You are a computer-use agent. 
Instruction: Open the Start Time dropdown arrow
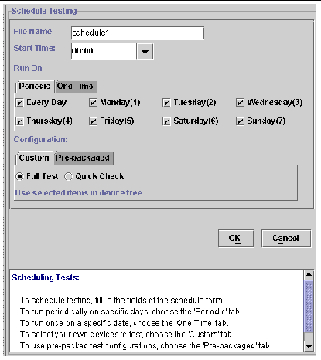(x=145, y=52)
